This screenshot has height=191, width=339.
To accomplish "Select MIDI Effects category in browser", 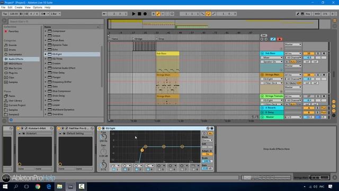I will pos(15,64).
